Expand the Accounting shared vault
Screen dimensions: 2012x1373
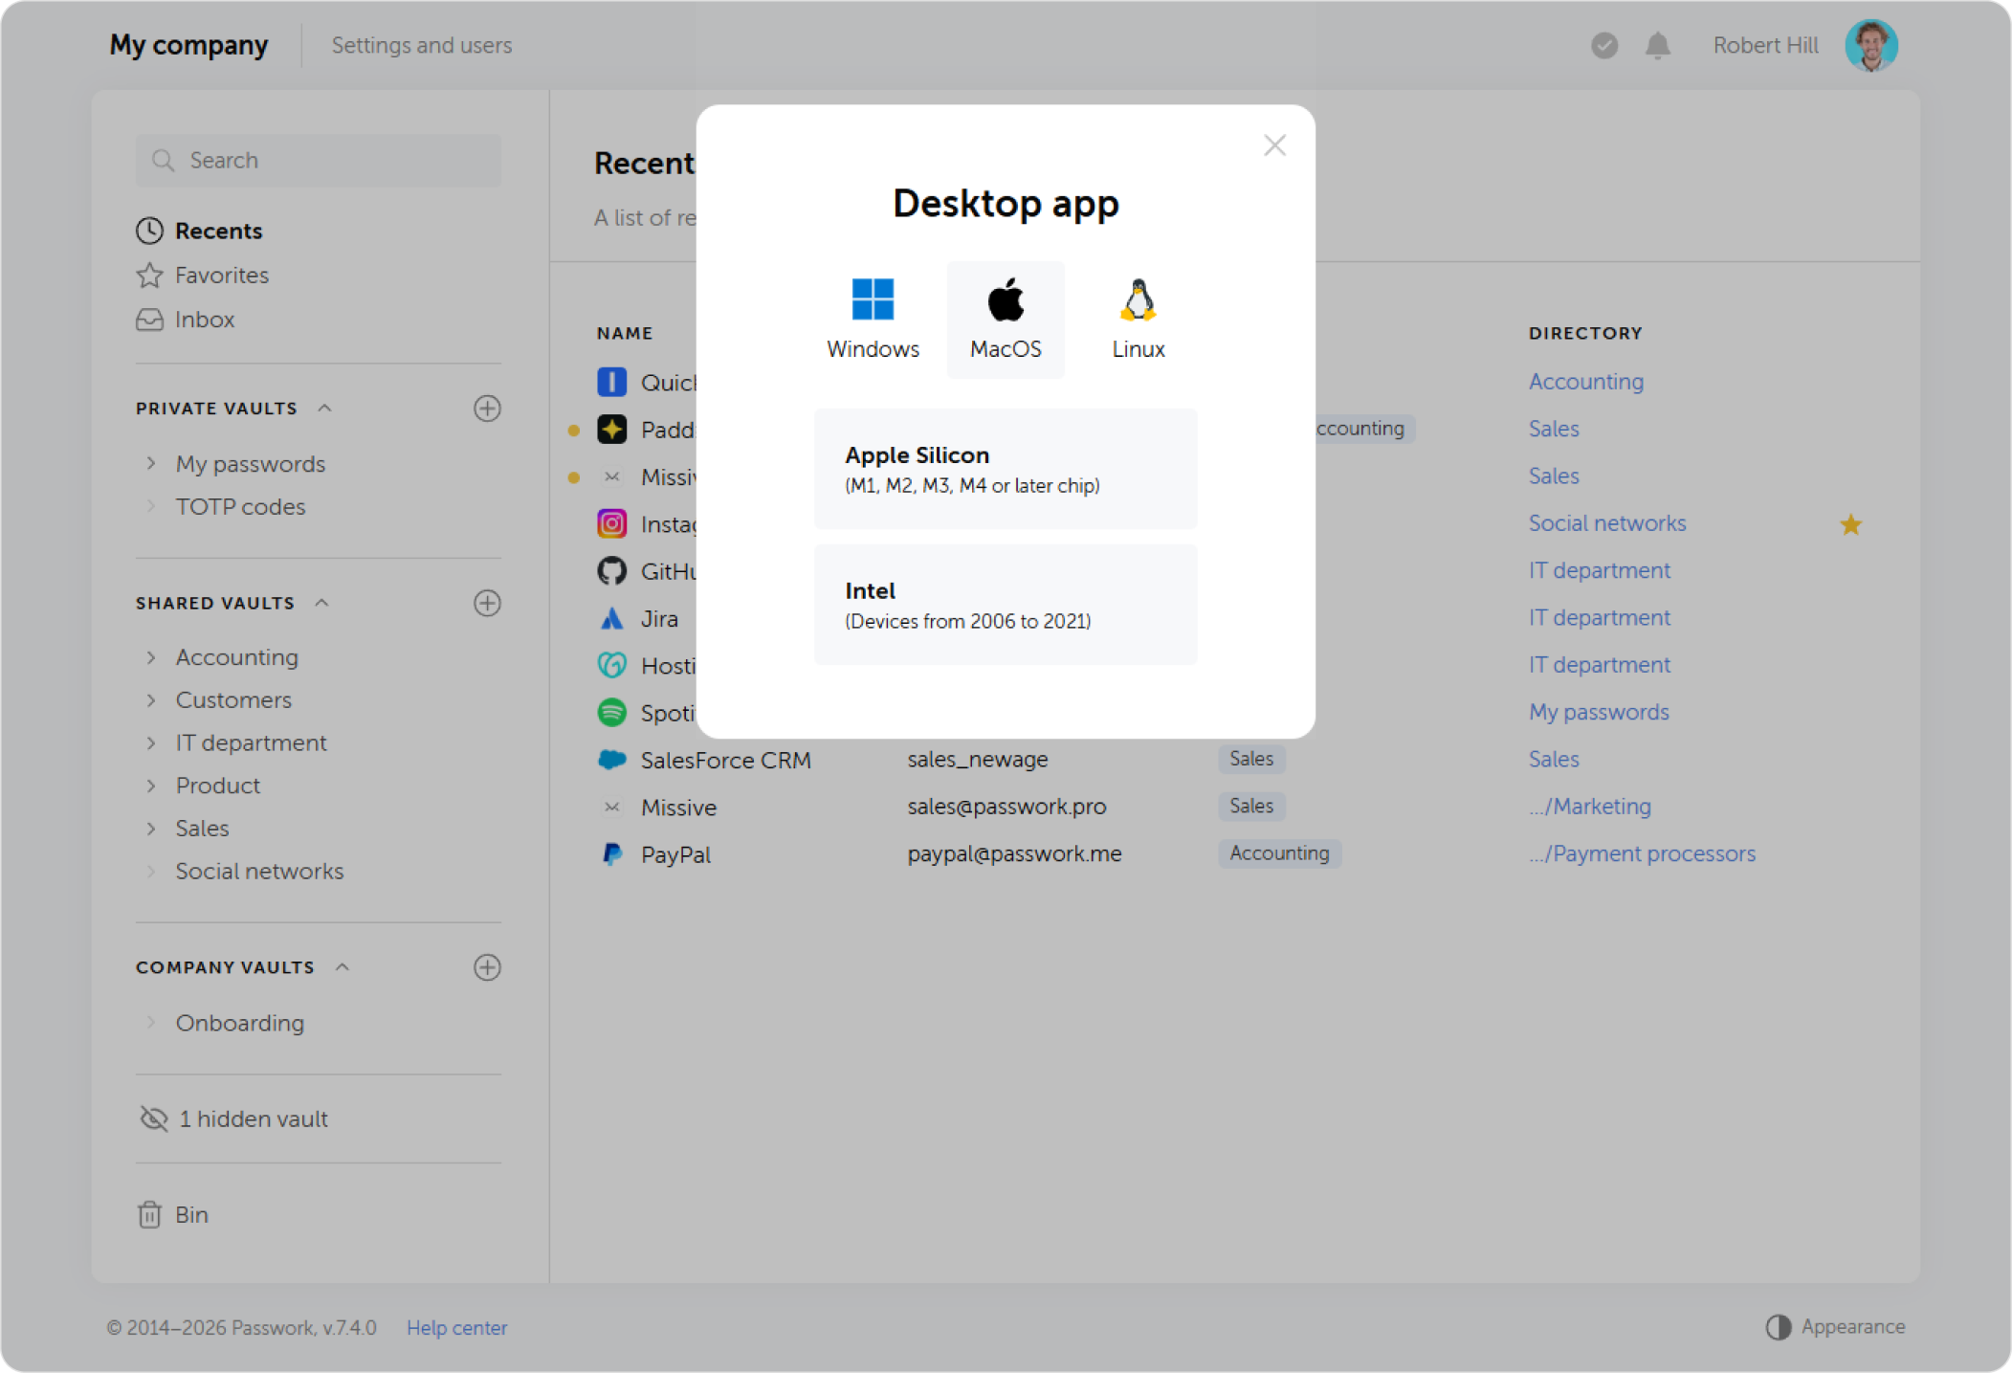tap(152, 656)
